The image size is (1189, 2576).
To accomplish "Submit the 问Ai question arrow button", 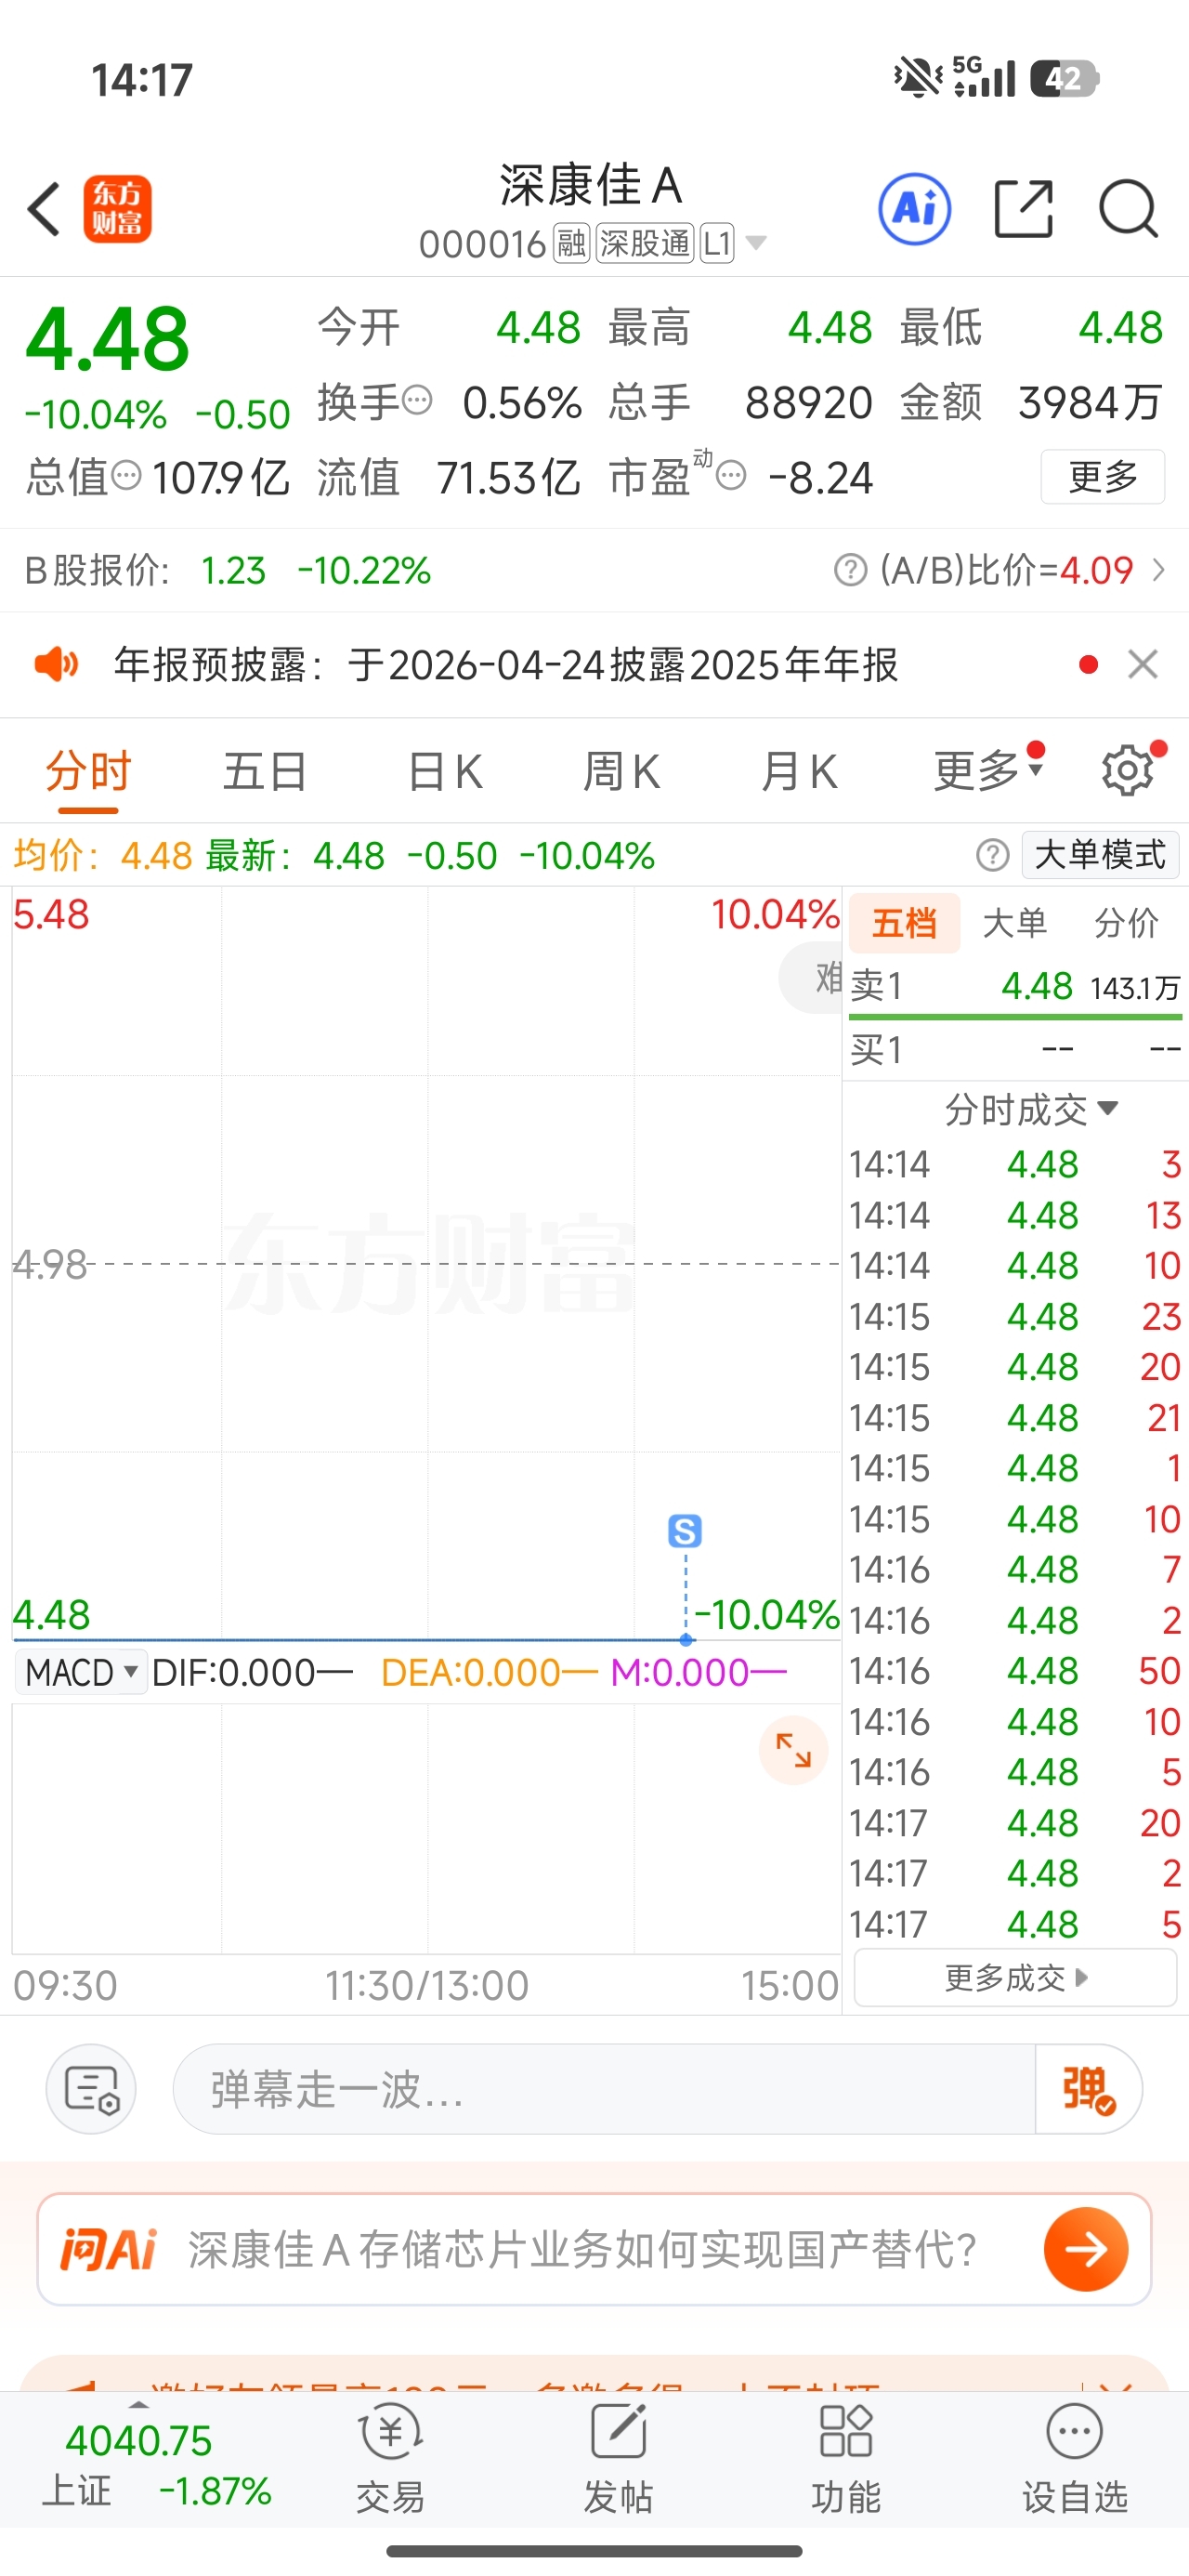I will pos(1086,2250).
